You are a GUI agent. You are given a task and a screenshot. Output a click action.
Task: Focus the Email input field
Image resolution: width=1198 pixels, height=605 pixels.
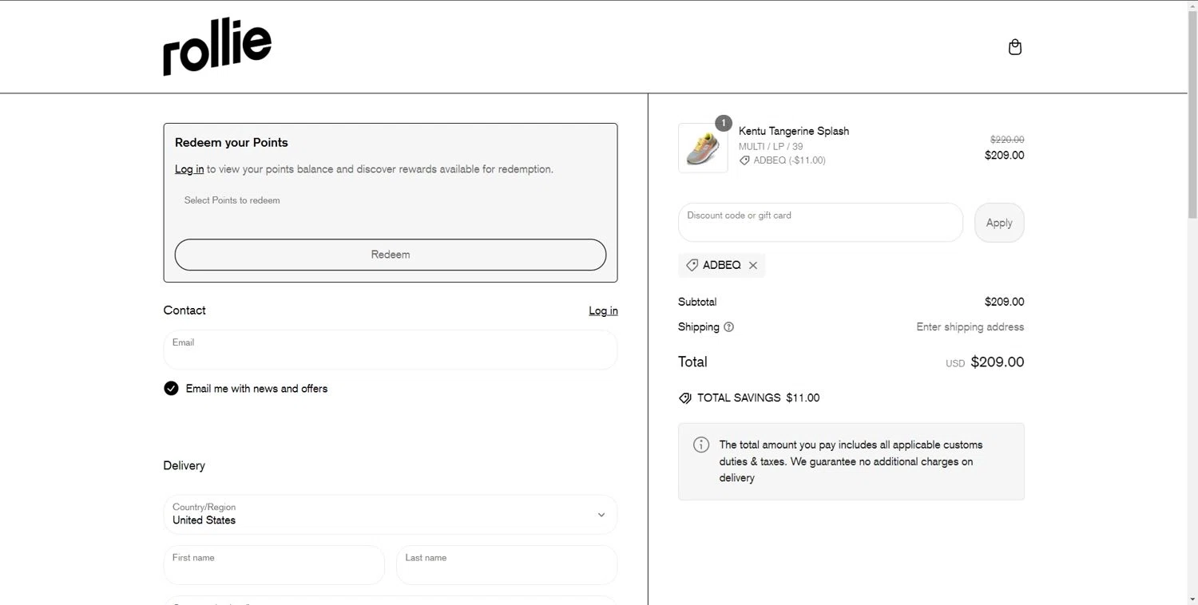coord(391,350)
